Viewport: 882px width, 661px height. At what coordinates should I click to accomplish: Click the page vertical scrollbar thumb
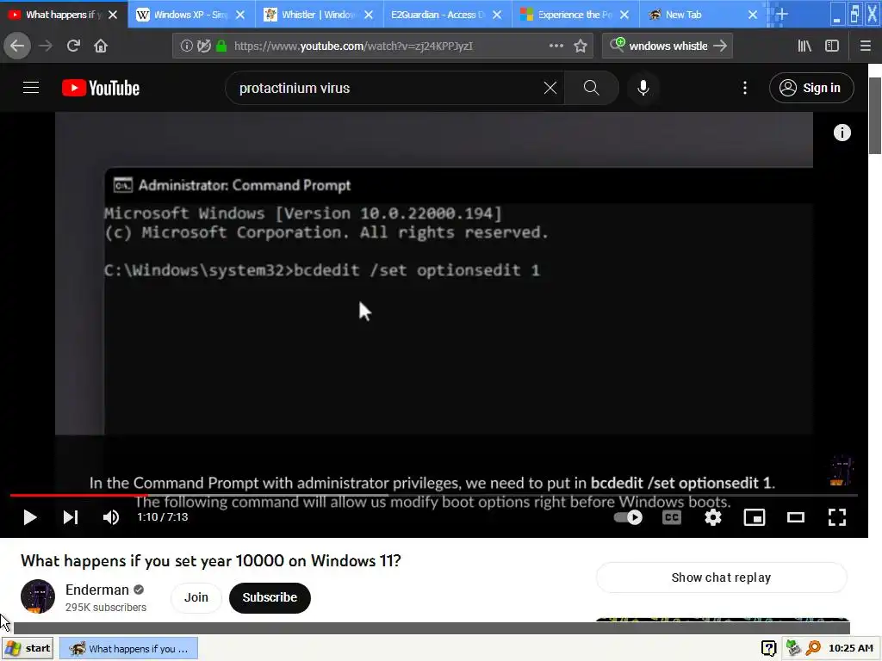[x=875, y=115]
